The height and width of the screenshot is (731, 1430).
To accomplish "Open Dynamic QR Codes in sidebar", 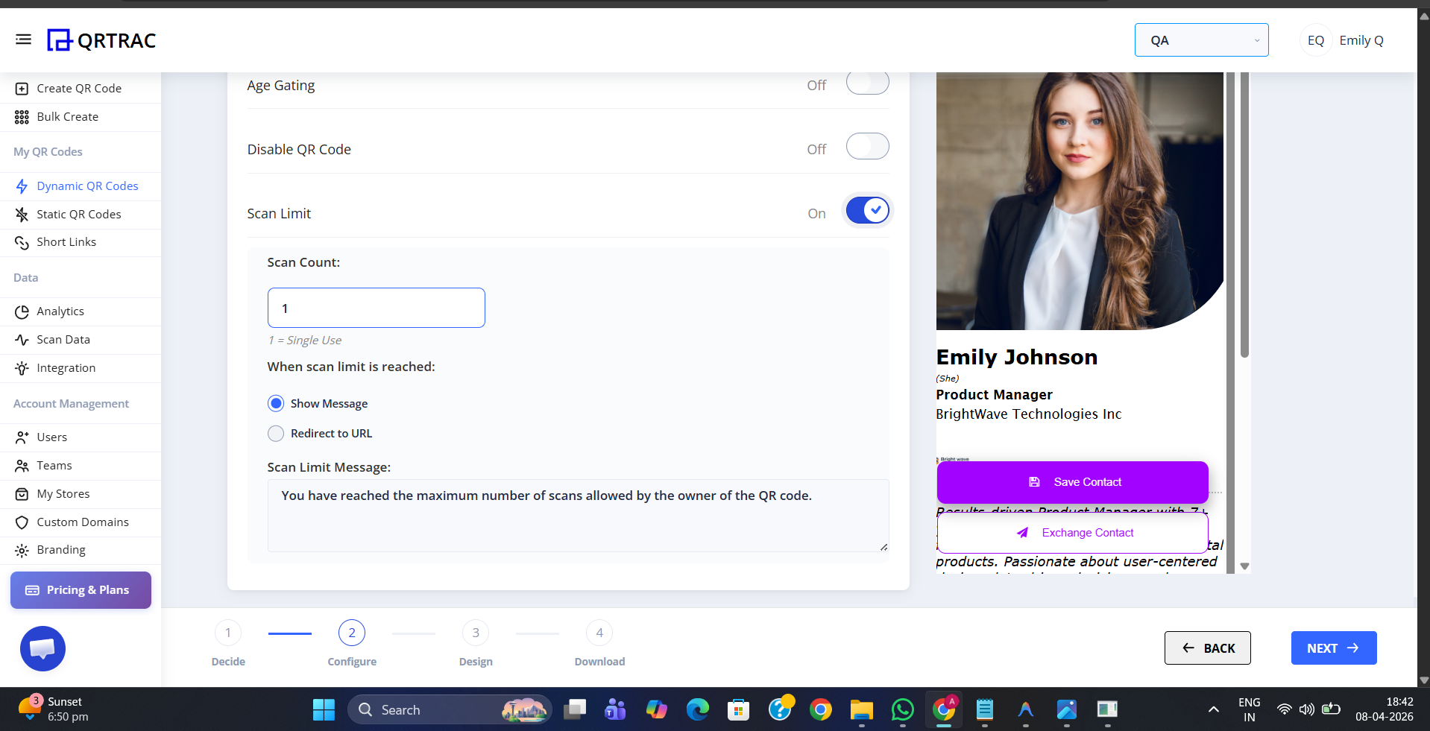I will (x=87, y=186).
